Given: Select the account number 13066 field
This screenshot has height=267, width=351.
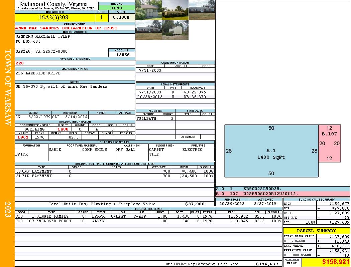Looking at the screenshot, I should click(x=122, y=55).
